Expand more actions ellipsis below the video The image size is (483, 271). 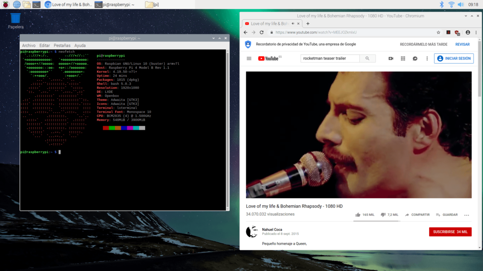click(x=466, y=215)
